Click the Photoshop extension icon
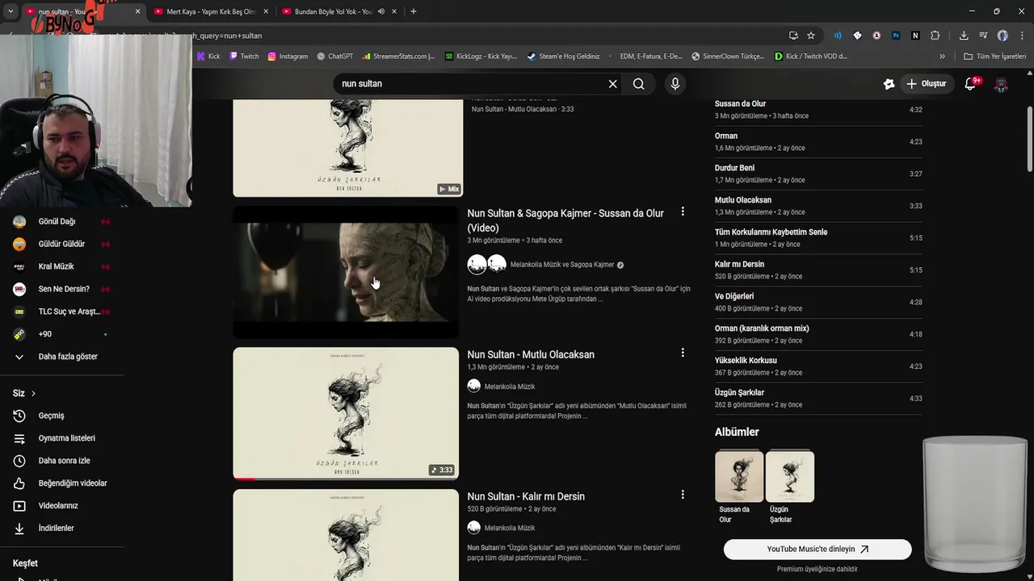The image size is (1034, 581). [x=896, y=36]
